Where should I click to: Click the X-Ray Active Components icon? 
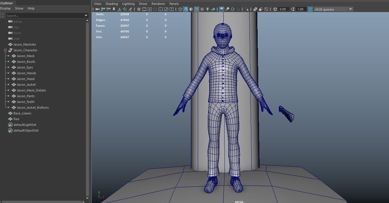[x=260, y=9]
